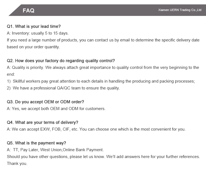The width and height of the screenshot is (206, 169).
Task: Click the EXW, FOB, CIF answer line
Action: click(x=96, y=129)
